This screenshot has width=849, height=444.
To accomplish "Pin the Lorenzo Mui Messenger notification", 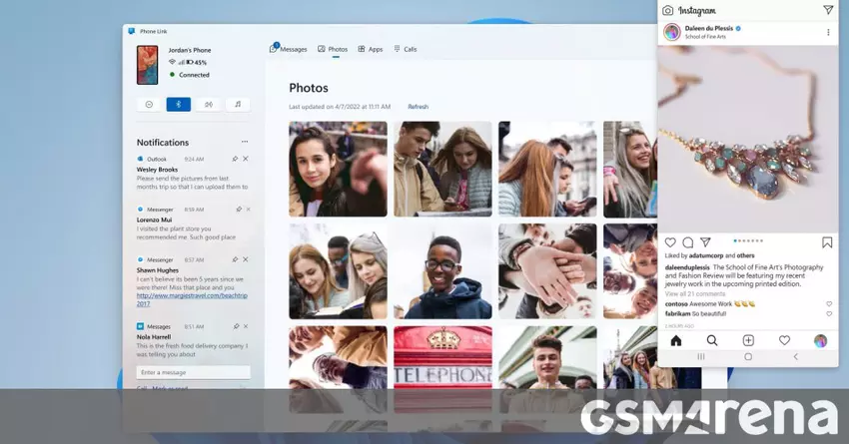I will point(239,210).
